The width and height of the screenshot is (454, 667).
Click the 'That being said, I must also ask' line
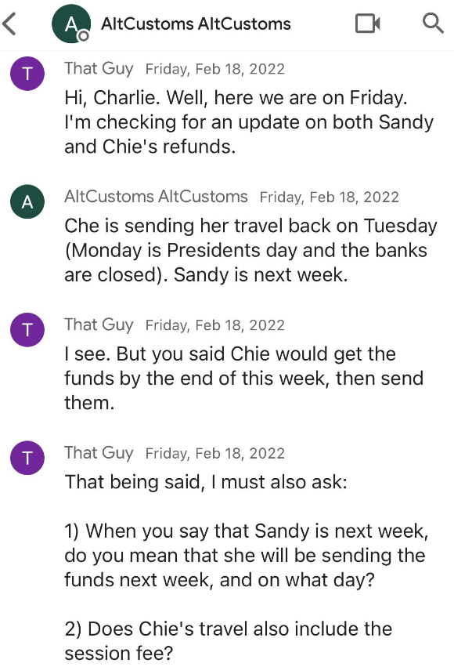coord(206,482)
